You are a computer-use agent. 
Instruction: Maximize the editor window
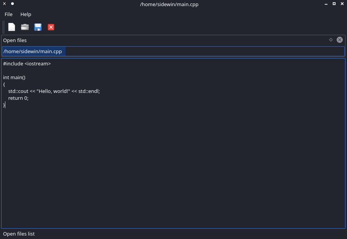[334, 4]
